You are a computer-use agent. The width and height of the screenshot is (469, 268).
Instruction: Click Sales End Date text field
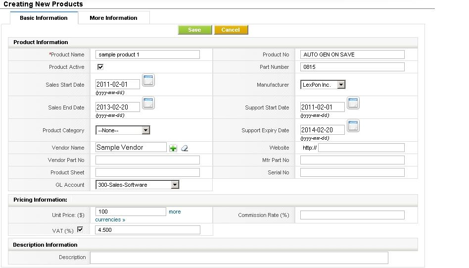[118, 107]
